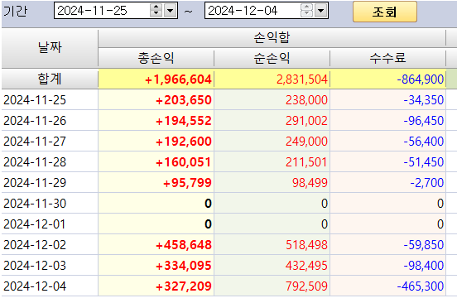Click the 손익합 group header
The width and height of the screenshot is (457, 303).
click(272, 37)
